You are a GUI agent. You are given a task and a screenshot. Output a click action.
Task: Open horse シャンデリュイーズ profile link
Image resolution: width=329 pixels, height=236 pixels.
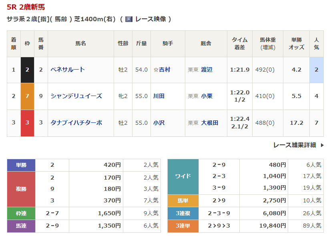(x=76, y=96)
